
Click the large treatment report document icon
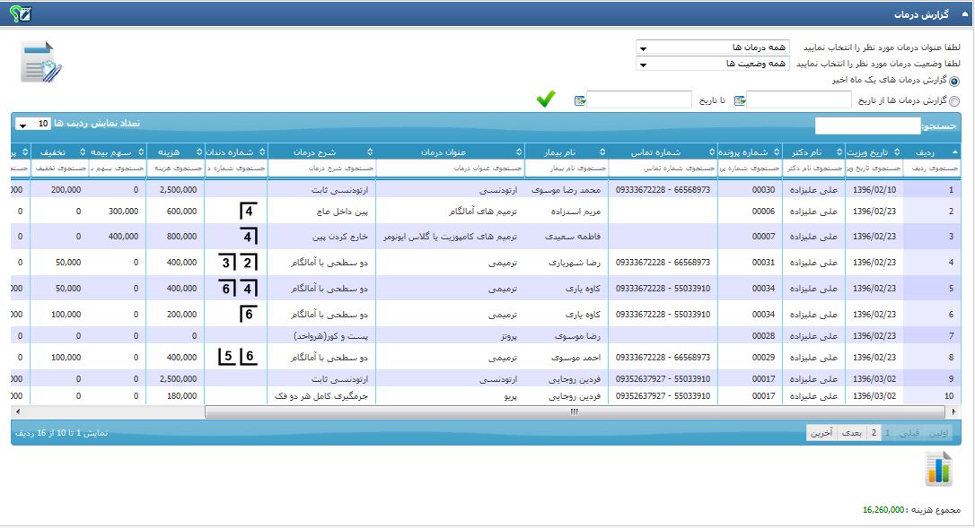coord(41,63)
